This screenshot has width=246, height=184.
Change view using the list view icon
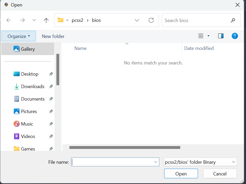[x=201, y=36]
